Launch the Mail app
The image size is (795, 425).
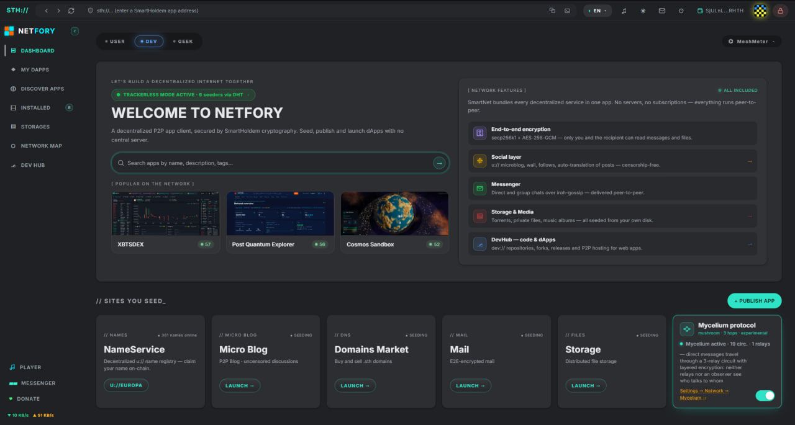pyautogui.click(x=471, y=385)
